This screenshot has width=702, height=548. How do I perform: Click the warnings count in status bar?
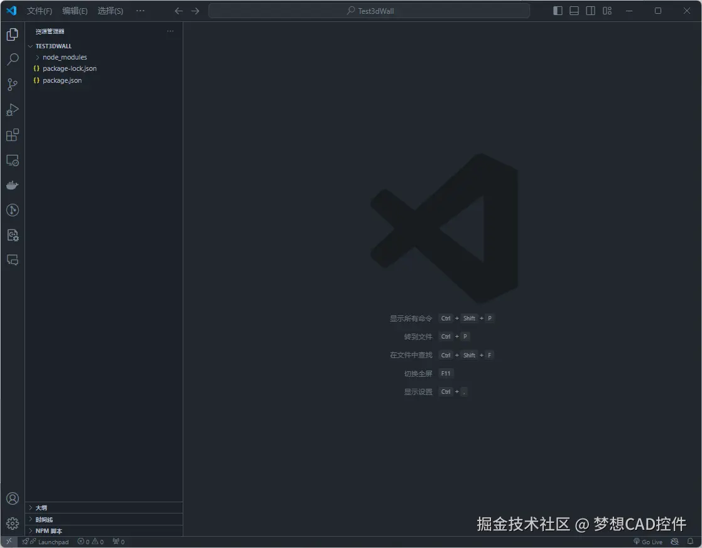pos(98,542)
